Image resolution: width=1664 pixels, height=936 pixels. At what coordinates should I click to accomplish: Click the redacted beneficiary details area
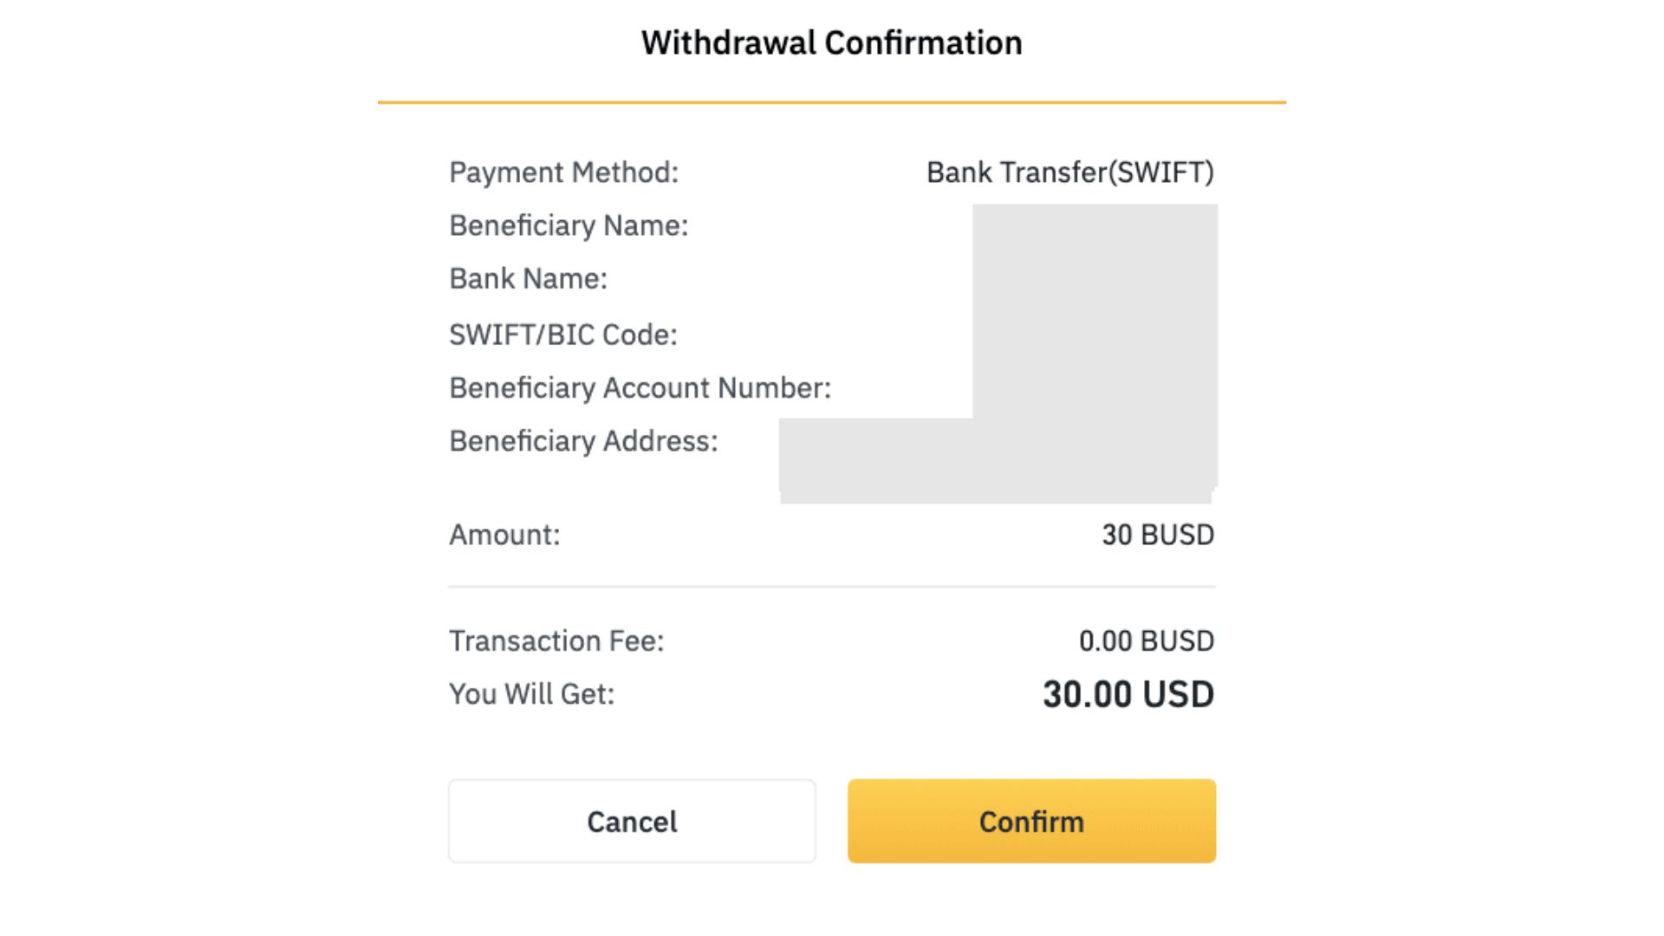tap(1095, 311)
